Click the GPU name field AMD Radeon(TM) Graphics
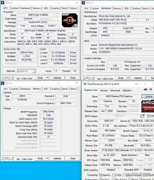The height and width of the screenshot is (180, 154). point(119,96)
